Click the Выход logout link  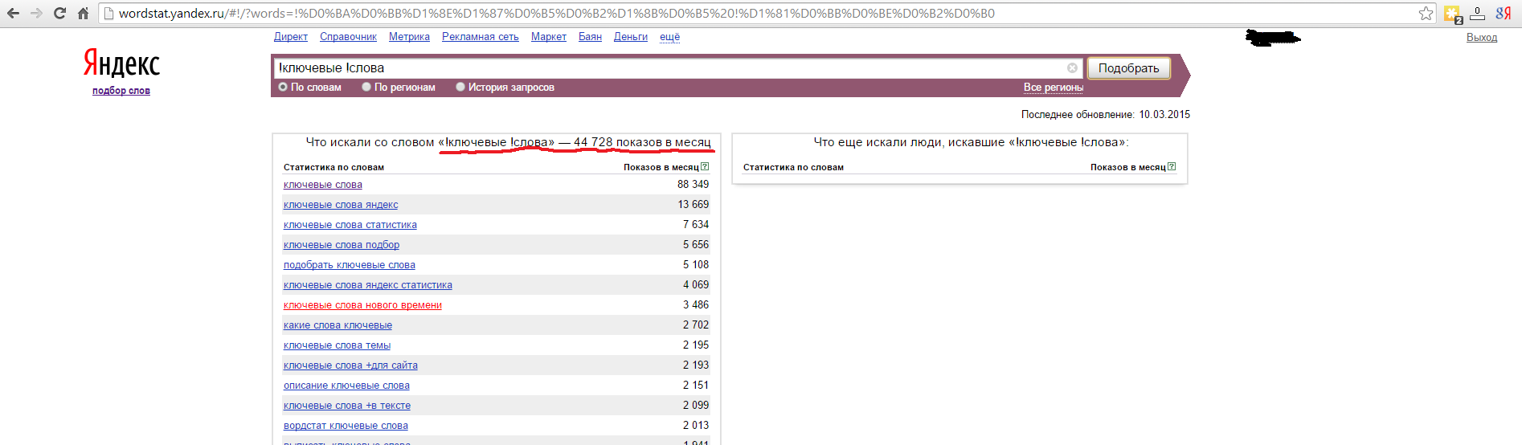pyautogui.click(x=1481, y=38)
